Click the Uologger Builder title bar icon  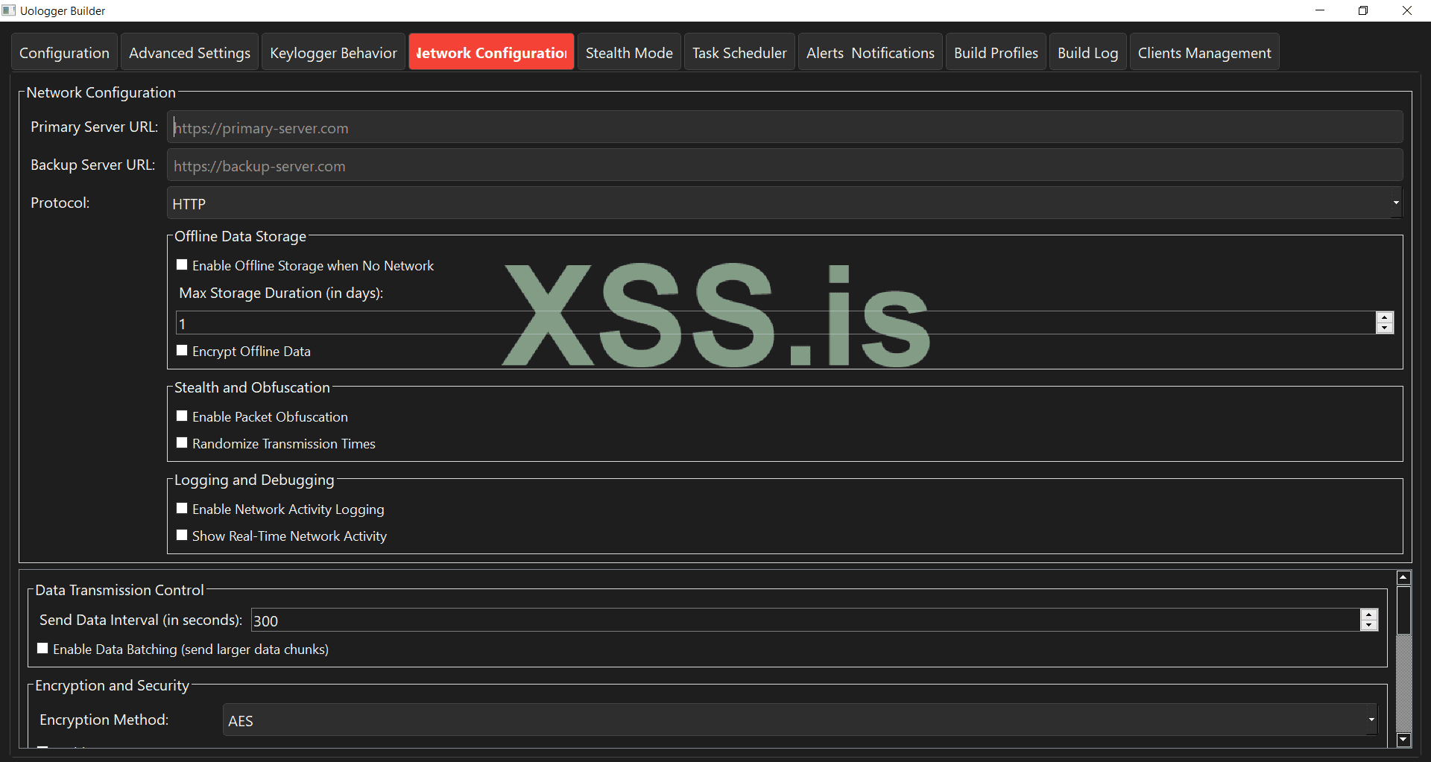(9, 10)
